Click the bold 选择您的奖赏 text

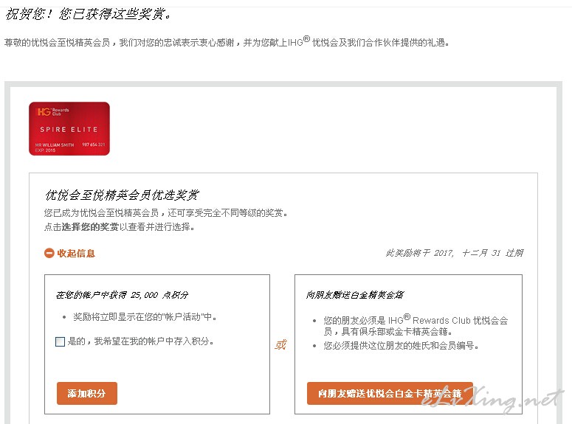click(x=90, y=227)
